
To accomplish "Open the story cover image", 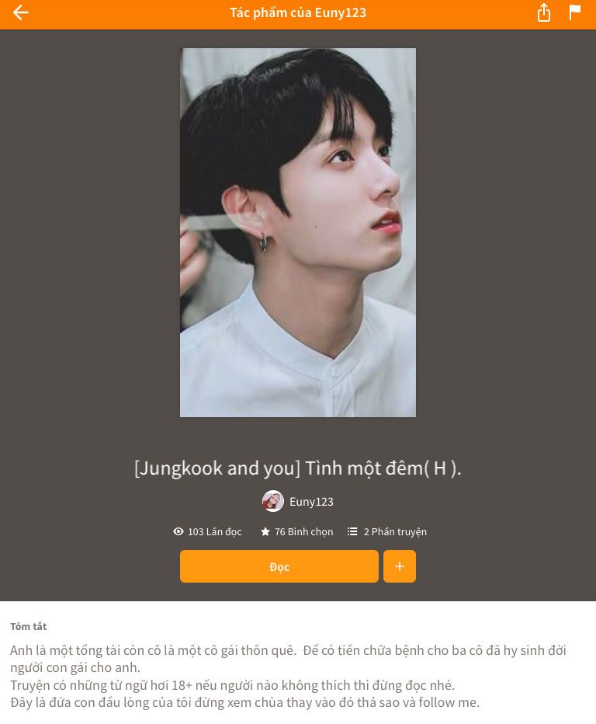I will click(298, 233).
